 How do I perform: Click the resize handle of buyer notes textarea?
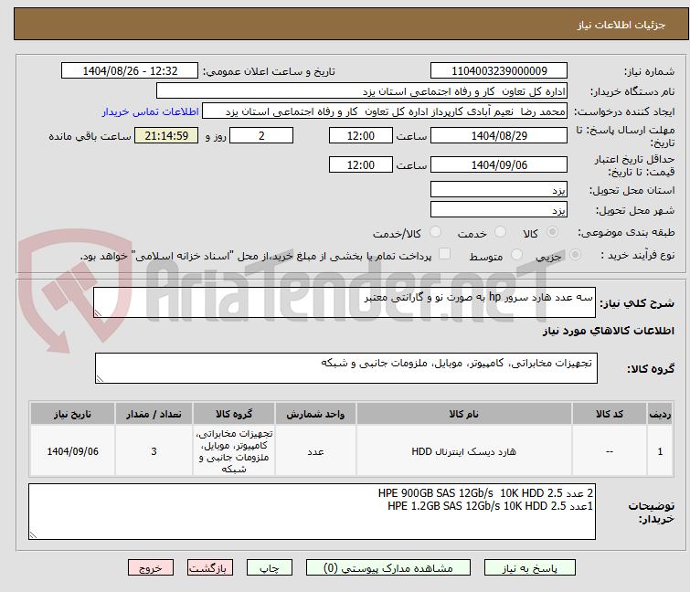(33, 535)
